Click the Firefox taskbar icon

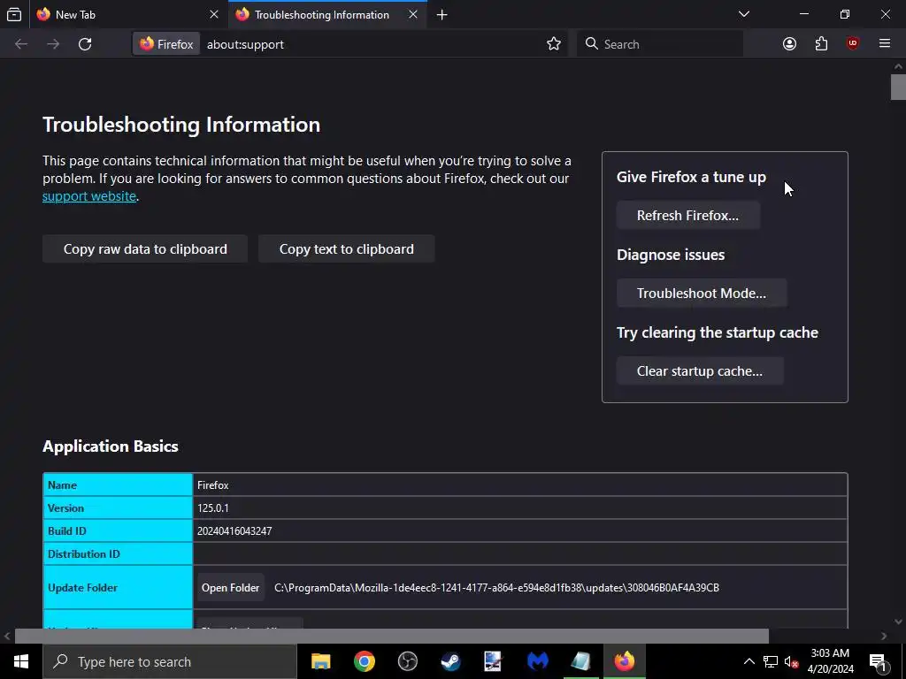(624, 661)
